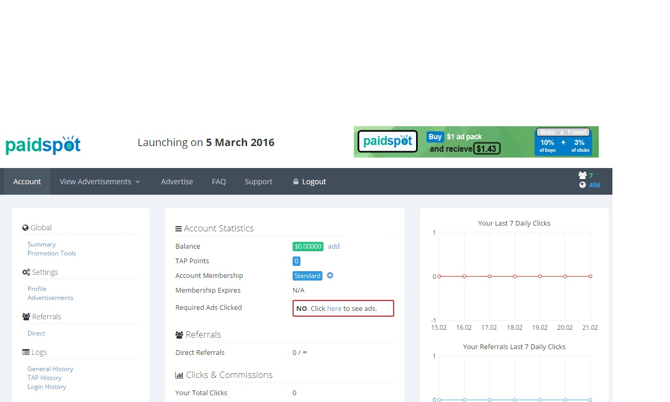Click 'Your Total Clicks' label
The height and width of the screenshot is (402, 670).
point(202,393)
